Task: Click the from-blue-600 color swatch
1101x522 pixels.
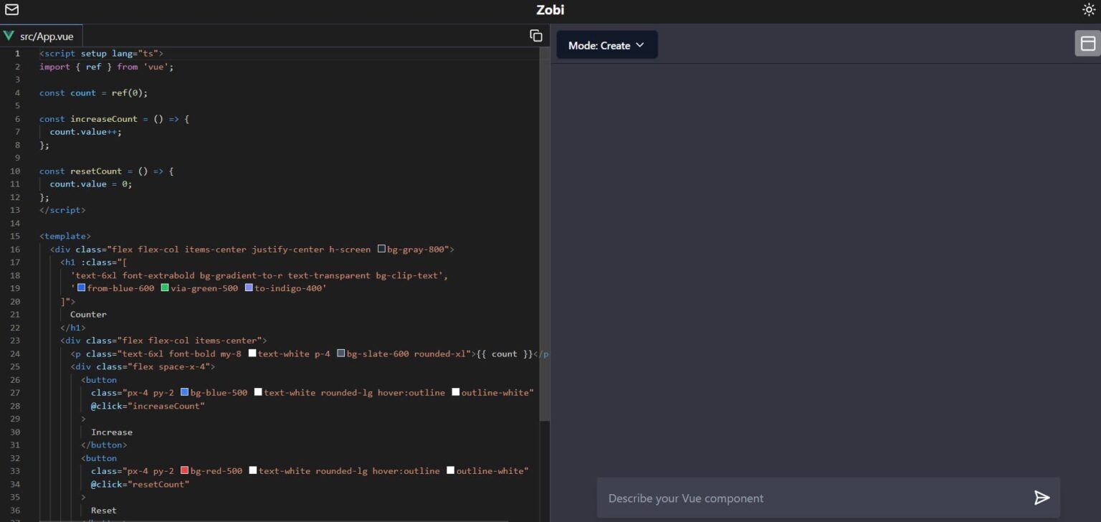Action: (82, 288)
